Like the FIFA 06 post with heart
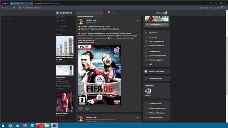The image size is (228, 128). tap(81, 108)
